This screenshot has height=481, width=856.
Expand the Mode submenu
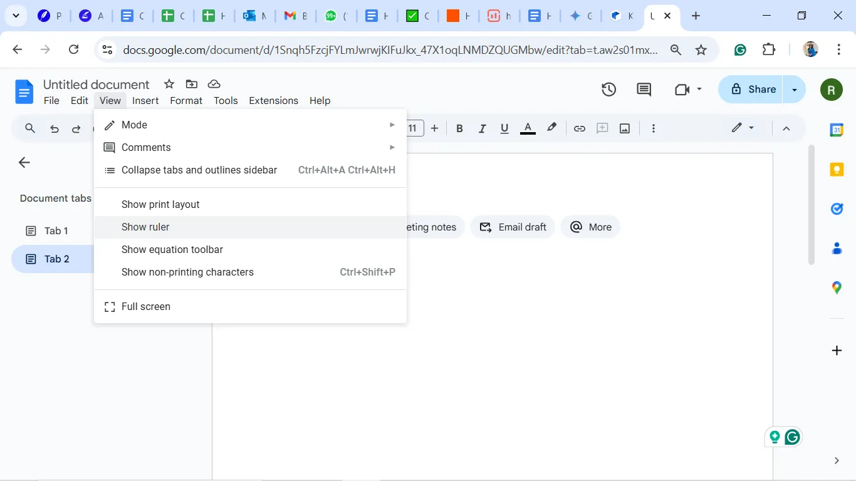[250, 125]
